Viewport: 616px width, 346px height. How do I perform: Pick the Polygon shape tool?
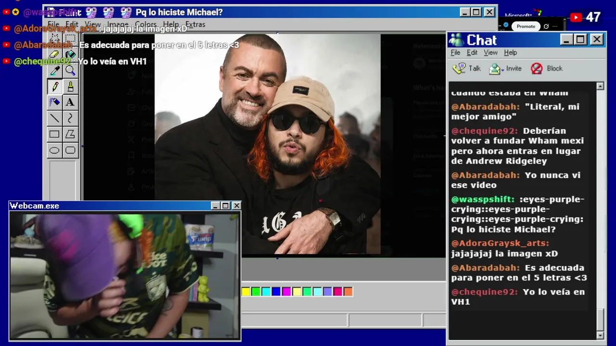click(x=70, y=134)
